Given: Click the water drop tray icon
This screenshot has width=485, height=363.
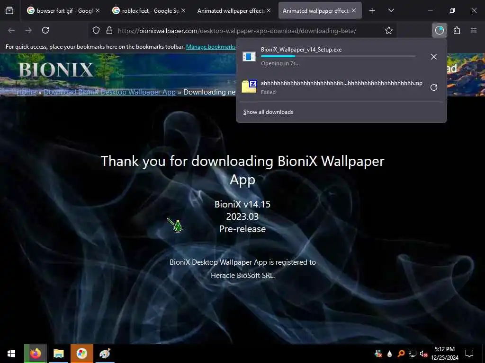Looking at the screenshot, I should pos(390,354).
